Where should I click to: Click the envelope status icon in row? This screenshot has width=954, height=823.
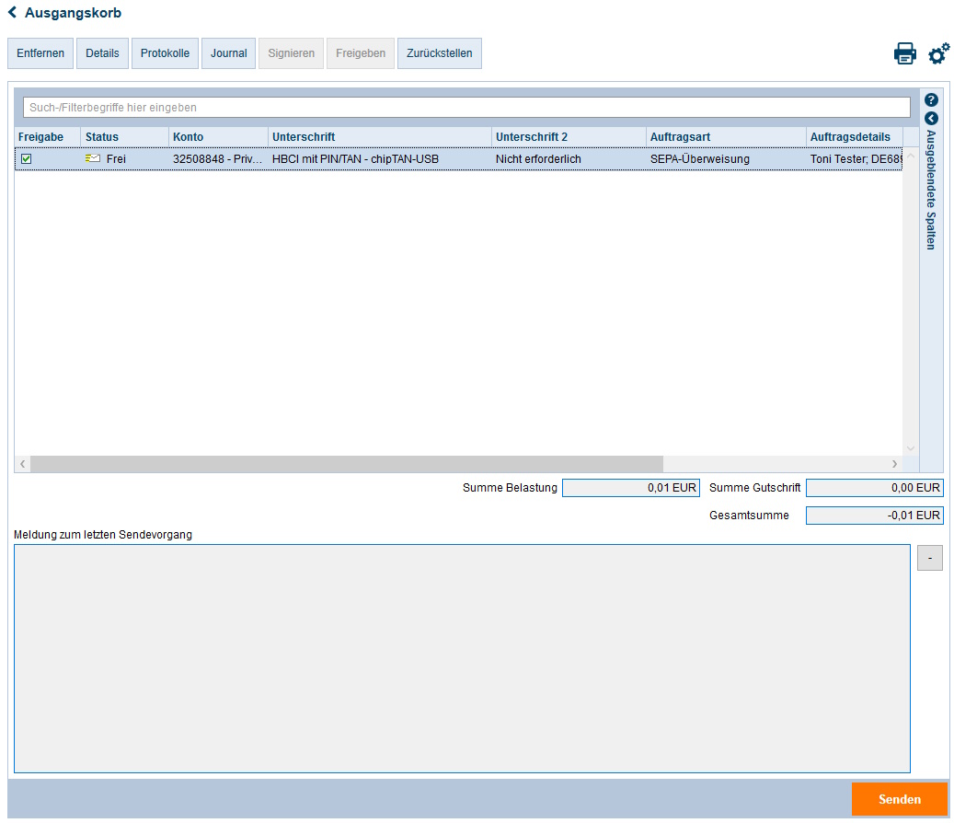[x=93, y=159]
